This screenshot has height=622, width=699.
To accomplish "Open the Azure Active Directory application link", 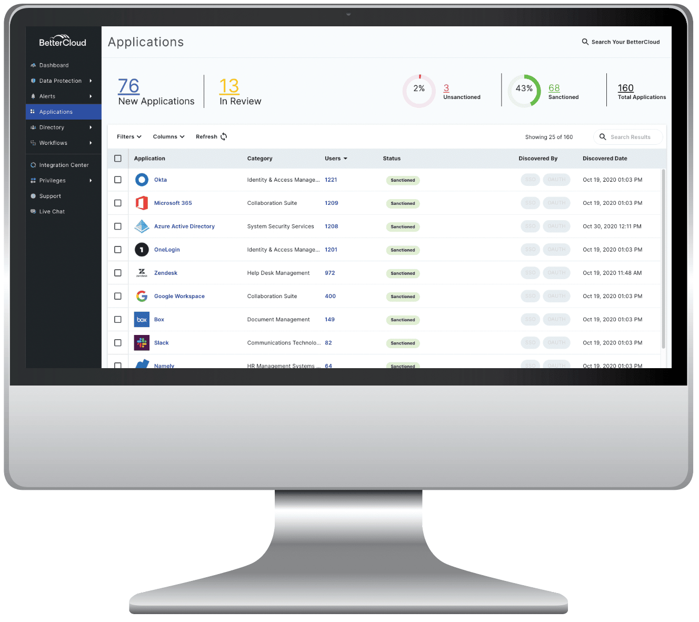I will (x=184, y=226).
